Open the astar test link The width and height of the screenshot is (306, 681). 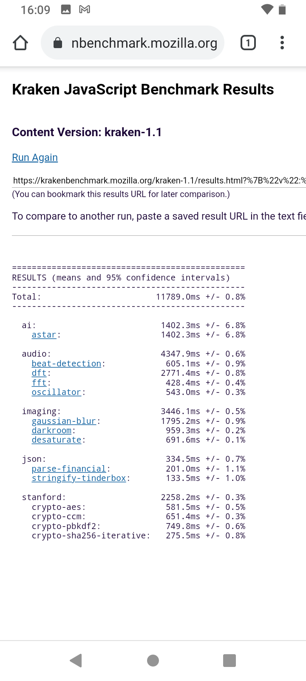44,335
